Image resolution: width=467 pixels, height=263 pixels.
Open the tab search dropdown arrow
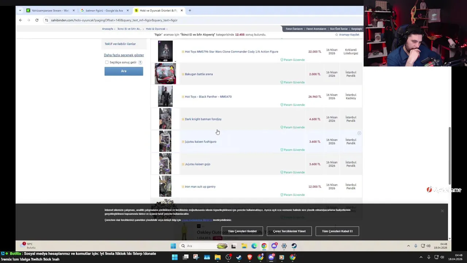point(20,11)
